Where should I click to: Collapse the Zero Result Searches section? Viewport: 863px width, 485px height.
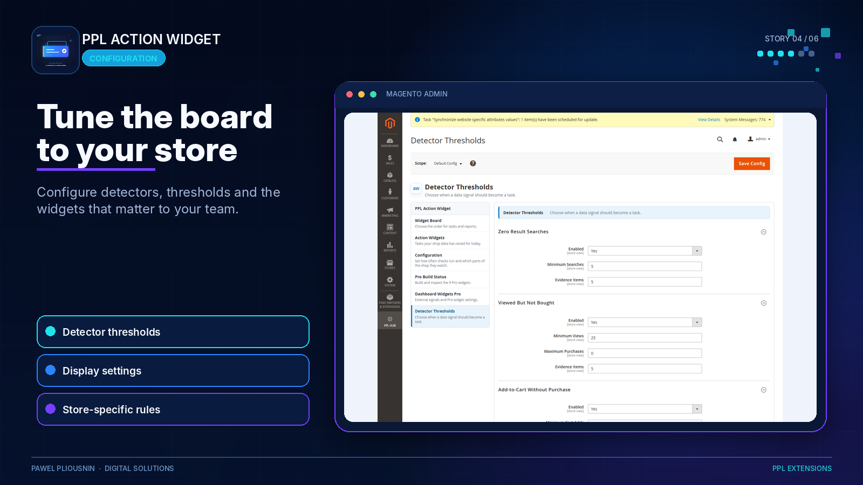[x=764, y=232]
